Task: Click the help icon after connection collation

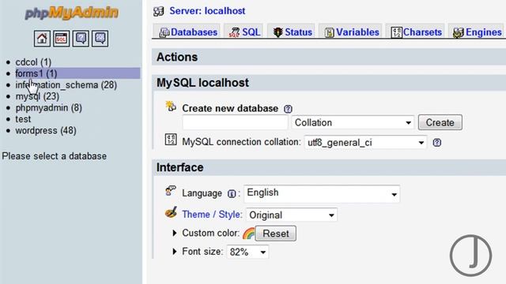Action: (x=436, y=142)
